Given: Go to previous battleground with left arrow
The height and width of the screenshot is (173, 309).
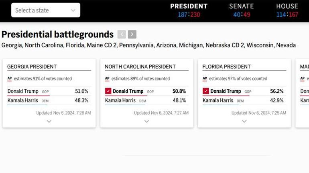Looking at the screenshot, I should (122, 35).
